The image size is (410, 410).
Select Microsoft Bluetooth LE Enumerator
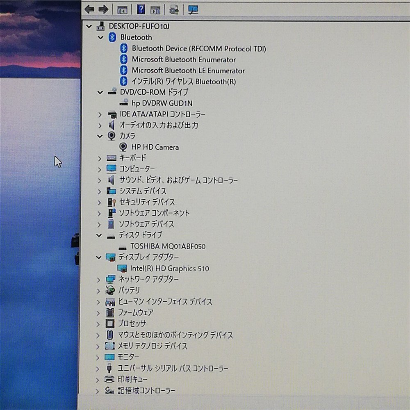(x=188, y=71)
